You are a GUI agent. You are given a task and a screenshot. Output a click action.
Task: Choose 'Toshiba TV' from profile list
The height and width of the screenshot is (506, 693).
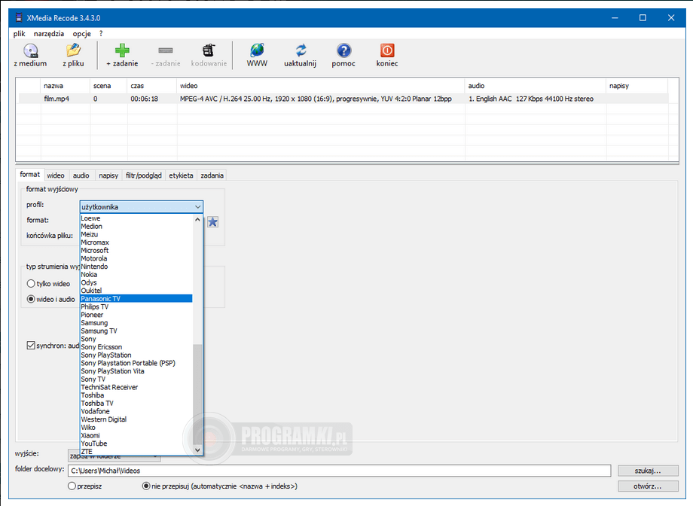tap(136, 403)
